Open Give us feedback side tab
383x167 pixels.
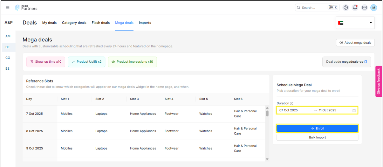378,81
